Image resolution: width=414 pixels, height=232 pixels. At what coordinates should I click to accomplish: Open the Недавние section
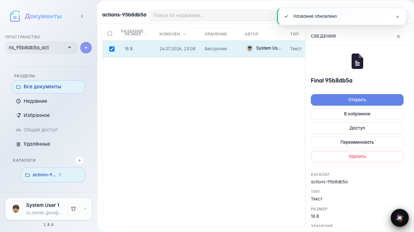tap(49, 101)
